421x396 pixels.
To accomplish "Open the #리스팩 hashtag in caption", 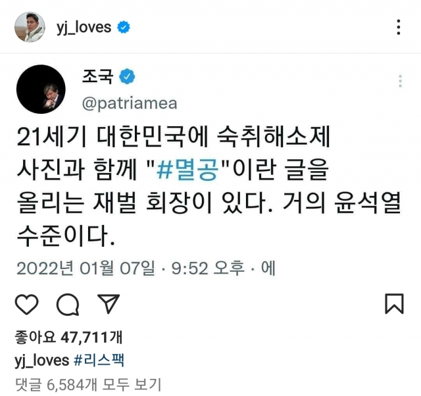I will click(99, 360).
